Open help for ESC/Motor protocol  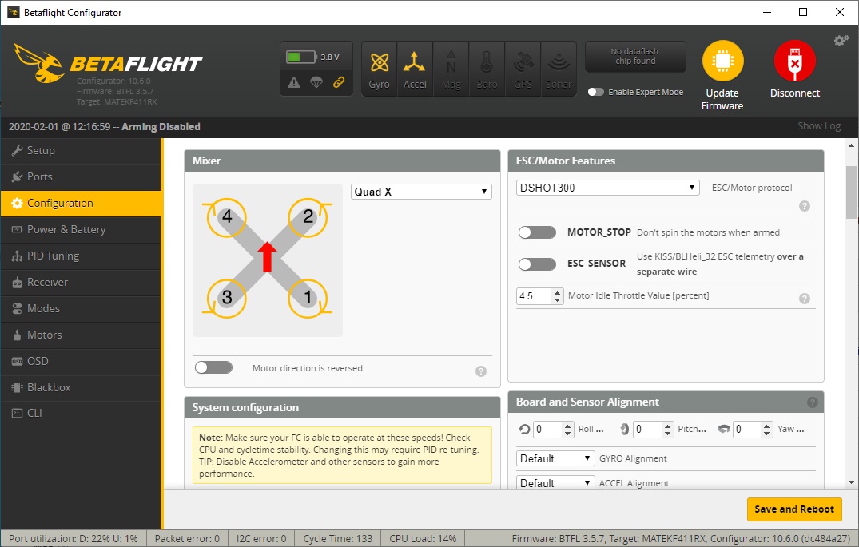tap(804, 206)
